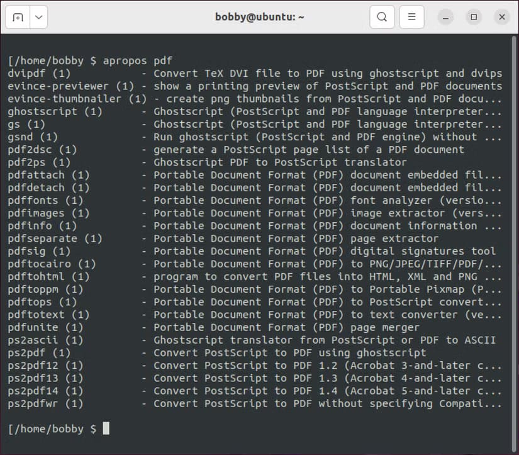Screen dimensions: 519x455
Task: Open terminal search with the magnifier icon
Action: coord(382,17)
